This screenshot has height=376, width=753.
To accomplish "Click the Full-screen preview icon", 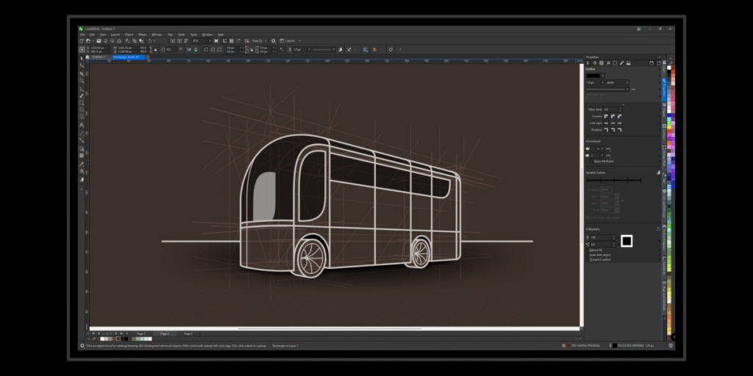I will pos(216,41).
